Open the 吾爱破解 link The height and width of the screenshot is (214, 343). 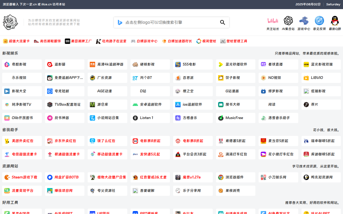tap(150, 191)
